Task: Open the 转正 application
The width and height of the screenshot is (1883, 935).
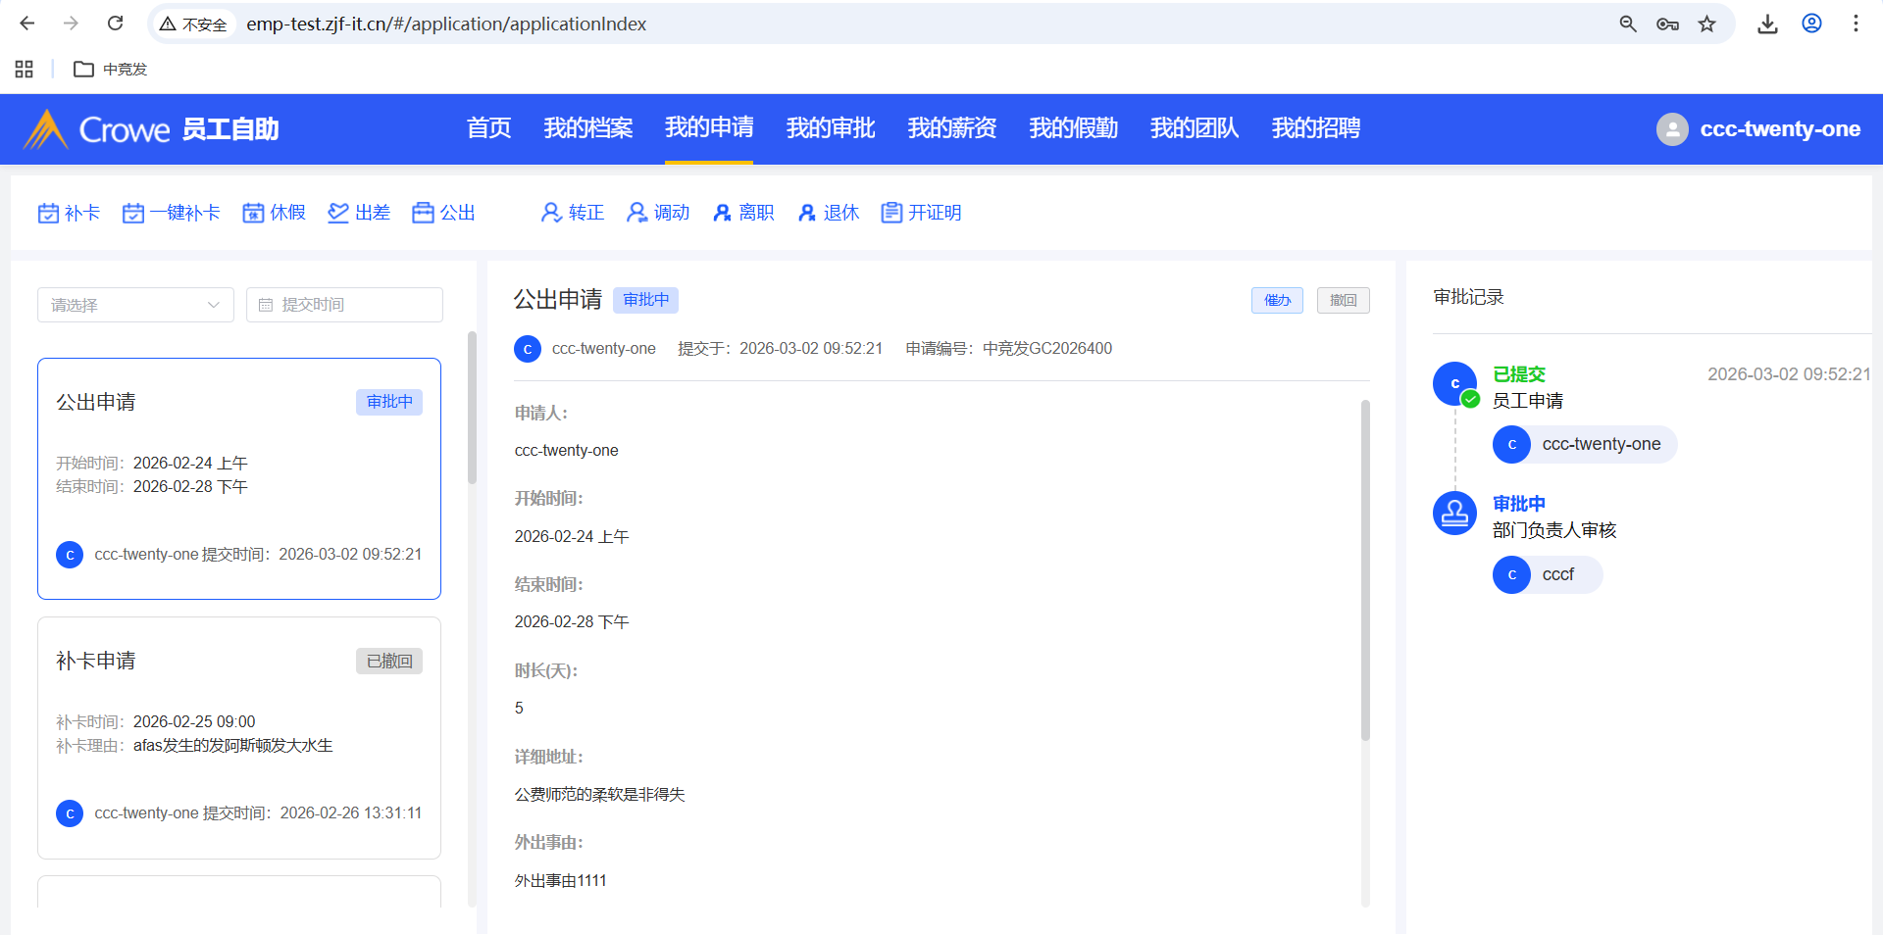Action: pyautogui.click(x=573, y=213)
